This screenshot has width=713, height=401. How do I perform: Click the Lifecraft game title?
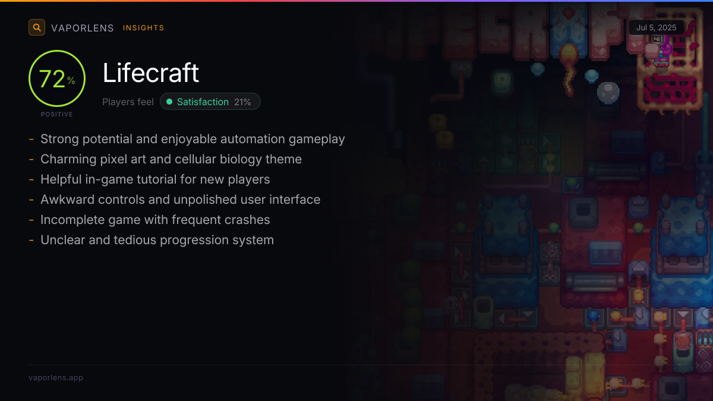(151, 73)
